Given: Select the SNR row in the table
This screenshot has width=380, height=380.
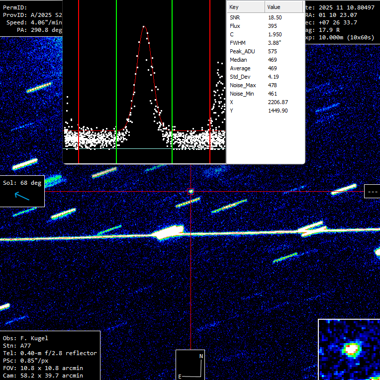Looking at the screenshot, I should coord(265,17).
